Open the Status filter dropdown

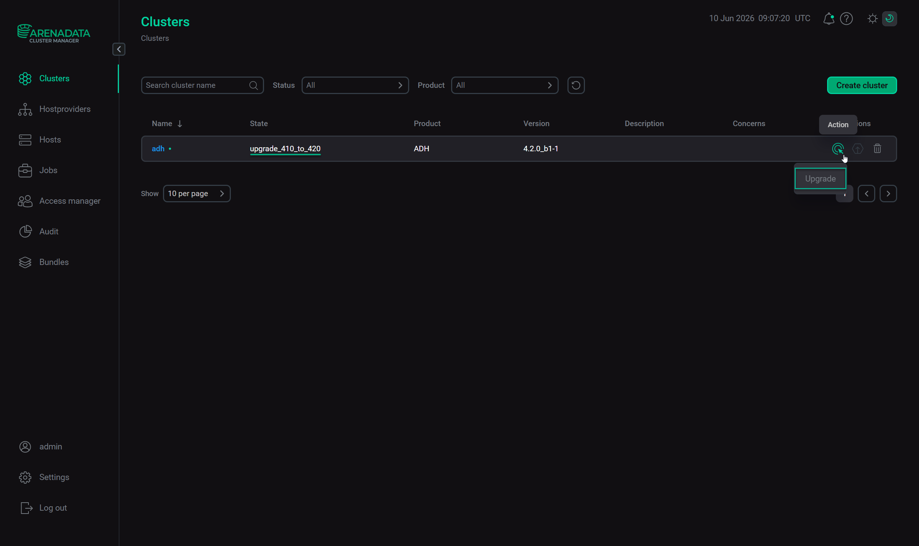tap(355, 85)
